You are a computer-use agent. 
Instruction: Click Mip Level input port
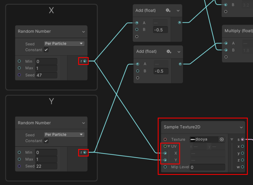click(x=165, y=167)
